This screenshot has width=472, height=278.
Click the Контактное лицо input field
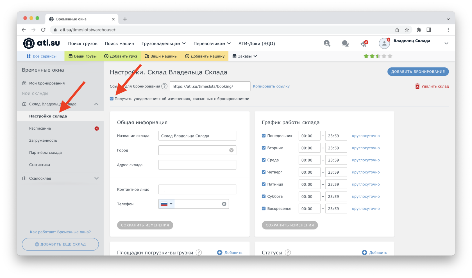[x=197, y=189]
